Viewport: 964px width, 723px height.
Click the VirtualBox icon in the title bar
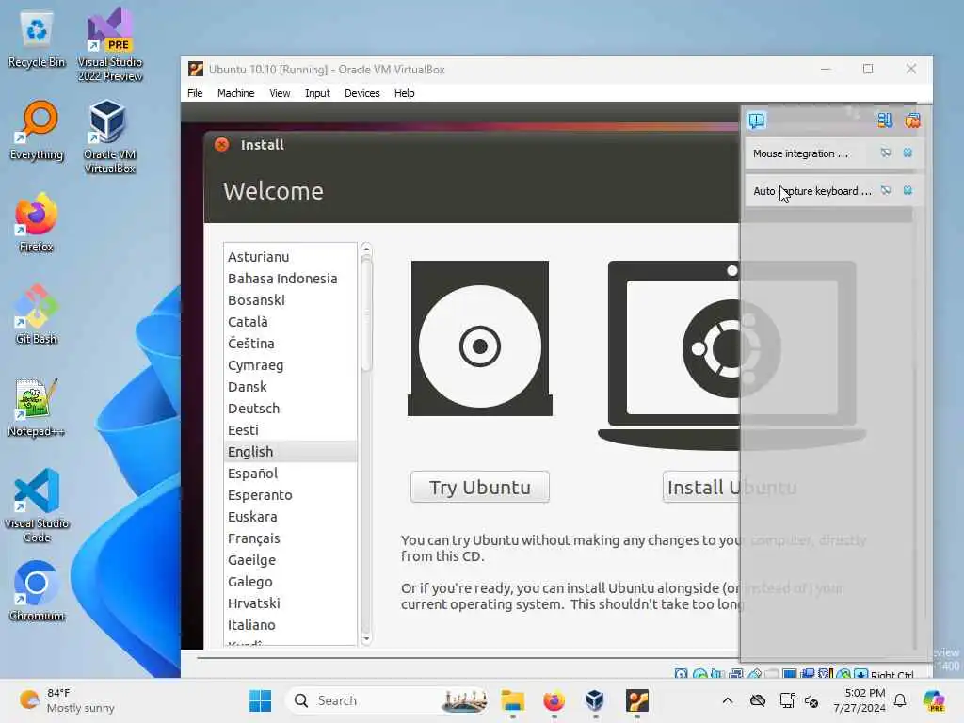pyautogui.click(x=196, y=69)
